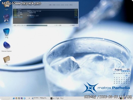Select August 31 on the desktop calendar
This screenshot has height=100, width=133.
click(129, 83)
